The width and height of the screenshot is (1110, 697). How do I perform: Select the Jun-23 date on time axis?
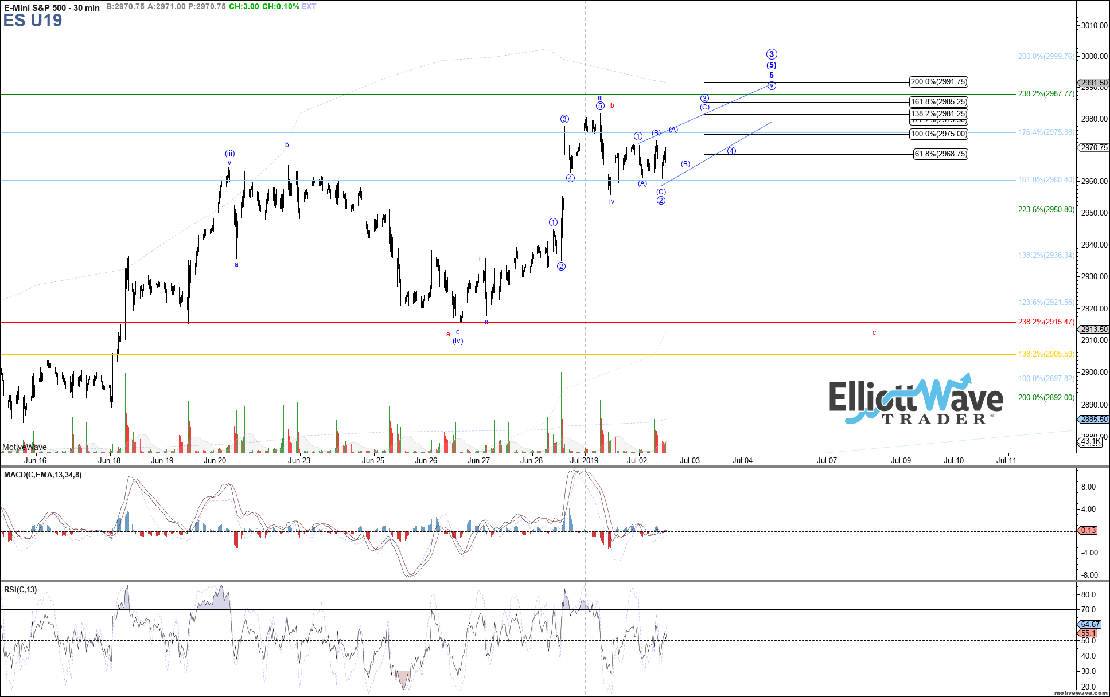[x=299, y=460]
